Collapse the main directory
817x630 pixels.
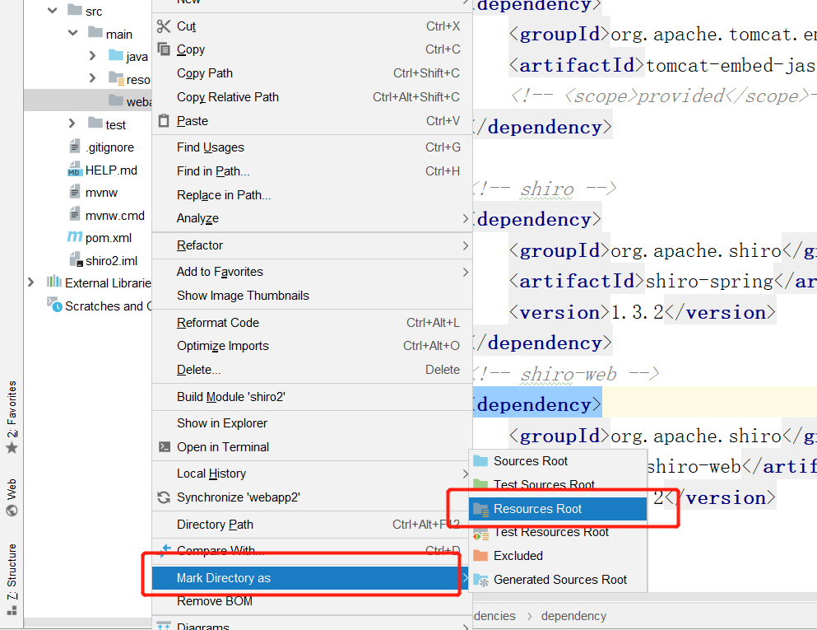tap(72, 34)
